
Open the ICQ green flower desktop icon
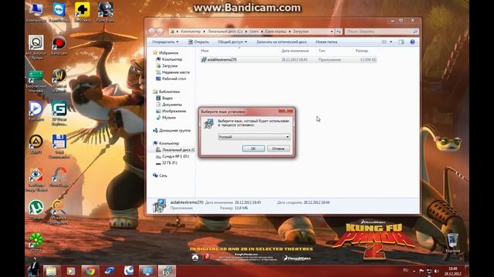click(36, 242)
